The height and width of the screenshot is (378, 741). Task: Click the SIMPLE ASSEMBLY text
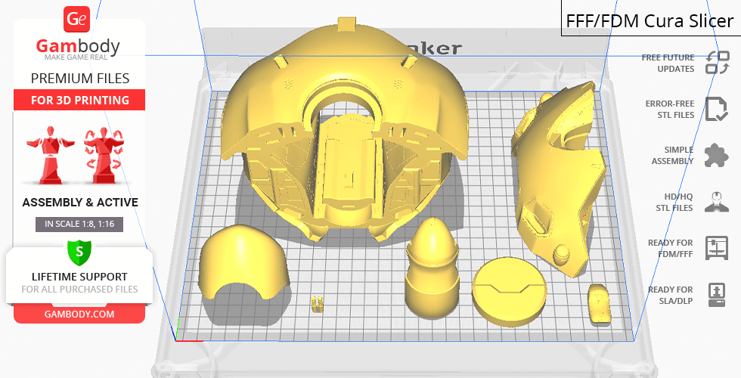coord(672,156)
